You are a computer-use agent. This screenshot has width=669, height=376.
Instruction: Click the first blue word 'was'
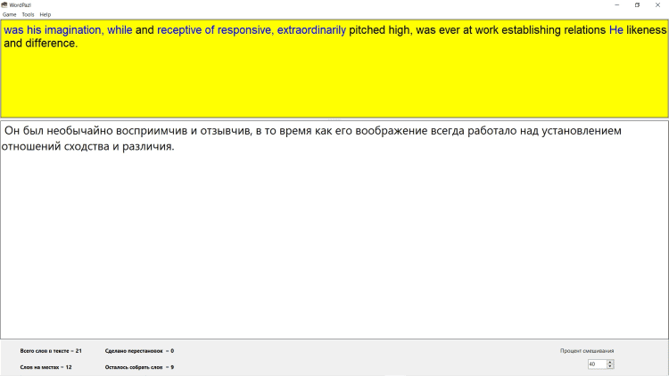(13, 30)
